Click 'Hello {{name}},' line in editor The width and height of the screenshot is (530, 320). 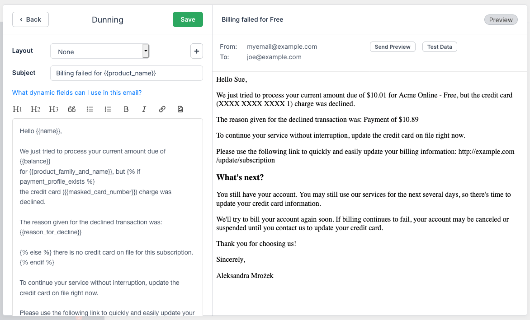pos(41,131)
